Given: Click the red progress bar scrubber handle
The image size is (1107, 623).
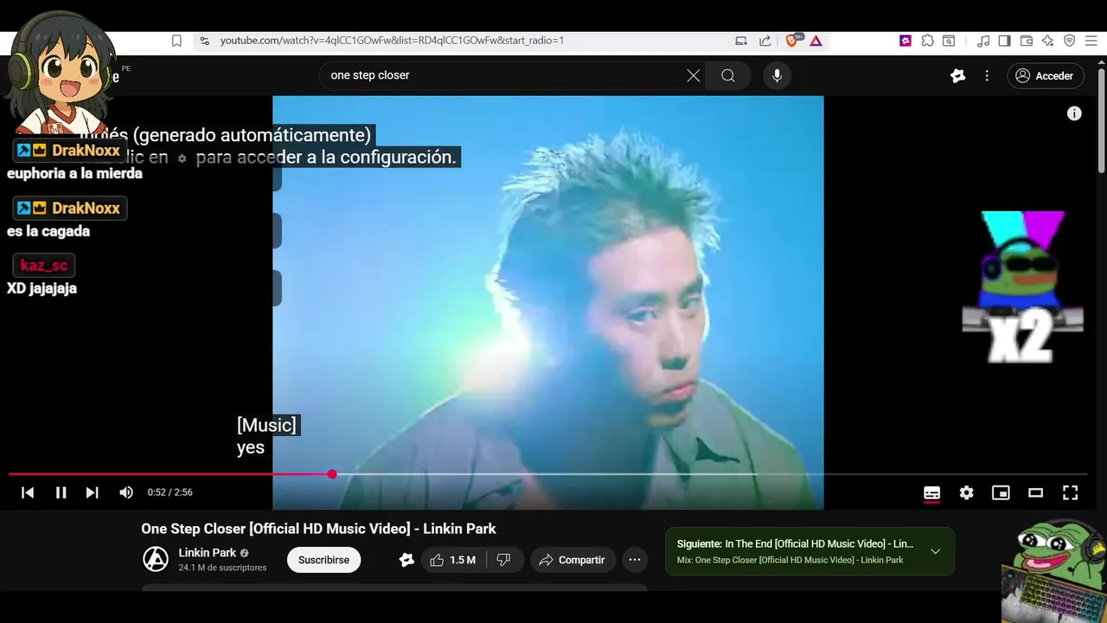Looking at the screenshot, I should point(332,474).
